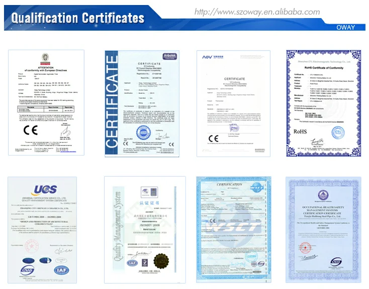Click the Anbotek logo on the blue certificate
This screenshot has width=369, height=289.
click(170, 56)
